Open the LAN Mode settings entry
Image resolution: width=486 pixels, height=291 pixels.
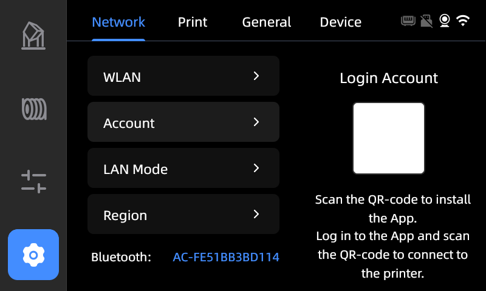point(183,168)
